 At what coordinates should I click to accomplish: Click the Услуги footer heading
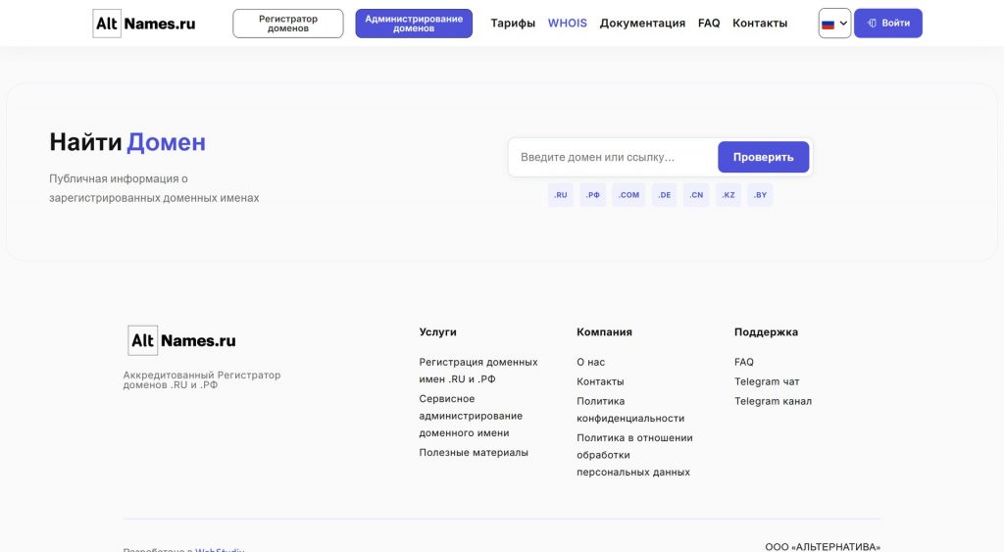click(x=438, y=332)
